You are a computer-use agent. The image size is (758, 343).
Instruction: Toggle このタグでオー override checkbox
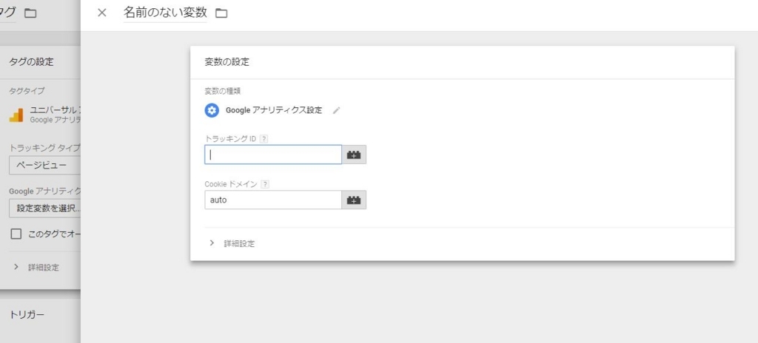(x=16, y=234)
